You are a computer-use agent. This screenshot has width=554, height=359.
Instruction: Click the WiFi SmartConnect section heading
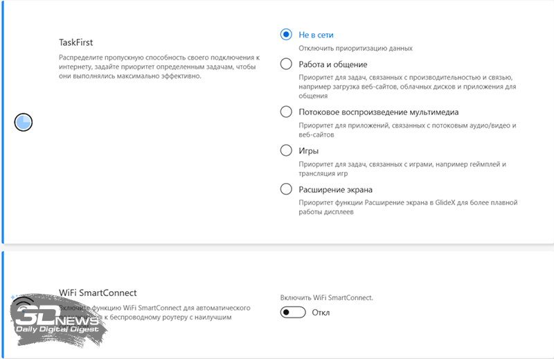click(x=98, y=293)
